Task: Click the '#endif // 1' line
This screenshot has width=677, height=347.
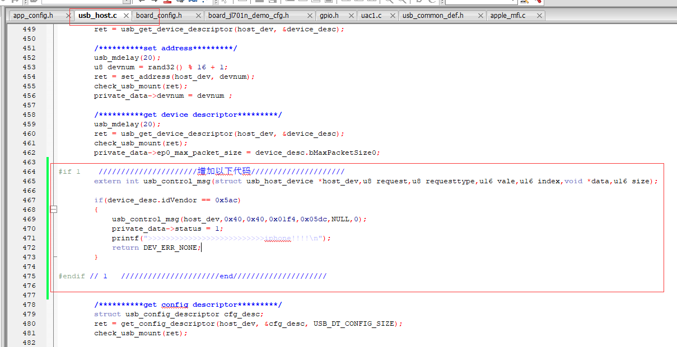Action: [x=193, y=276]
